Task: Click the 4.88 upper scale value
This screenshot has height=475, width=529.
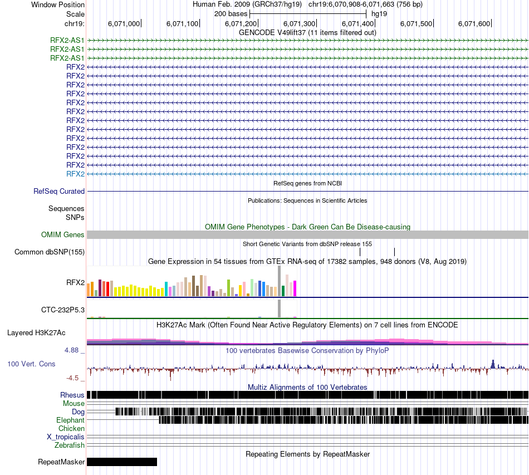Action: click(71, 350)
